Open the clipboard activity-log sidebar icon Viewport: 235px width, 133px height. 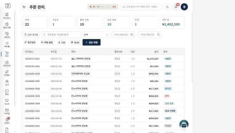pos(7,26)
